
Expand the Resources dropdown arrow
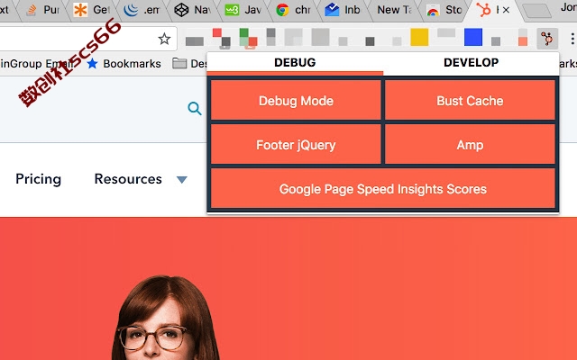coord(182,180)
